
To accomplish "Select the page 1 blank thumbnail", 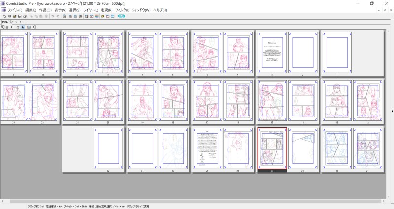I will point(337,53).
